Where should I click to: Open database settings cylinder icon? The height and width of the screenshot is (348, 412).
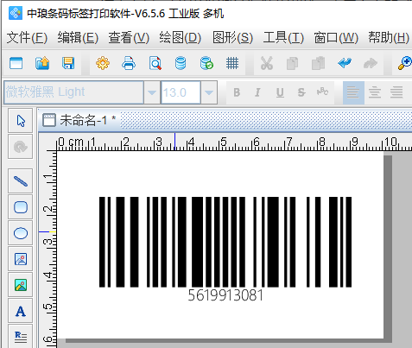pyautogui.click(x=181, y=63)
